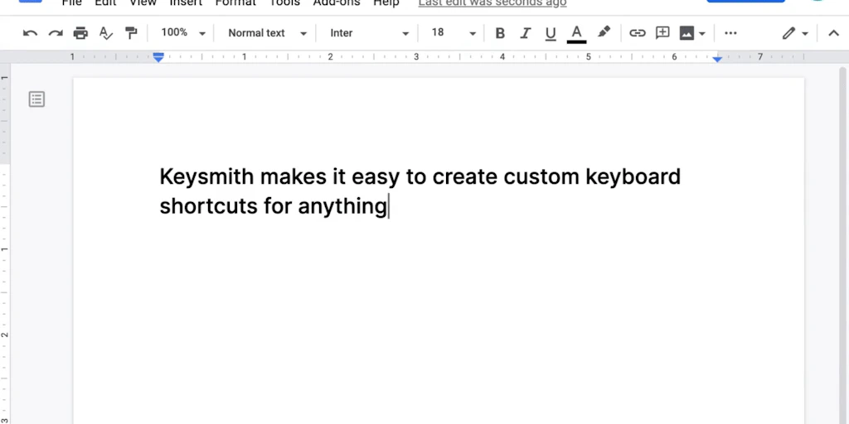The height and width of the screenshot is (424, 849).
Task: Click the word "Keysmith" in the document
Action: coord(206,177)
